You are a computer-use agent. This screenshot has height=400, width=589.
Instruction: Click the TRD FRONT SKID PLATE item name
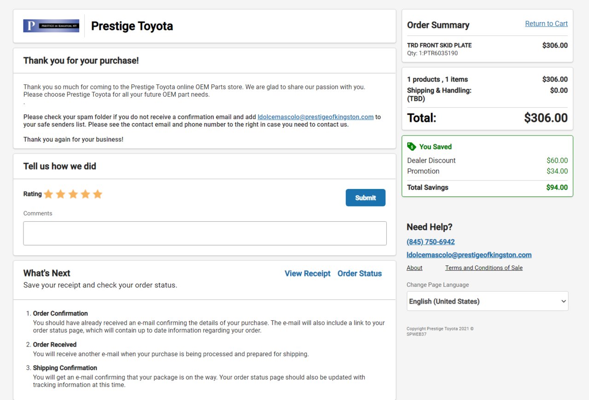pos(439,45)
